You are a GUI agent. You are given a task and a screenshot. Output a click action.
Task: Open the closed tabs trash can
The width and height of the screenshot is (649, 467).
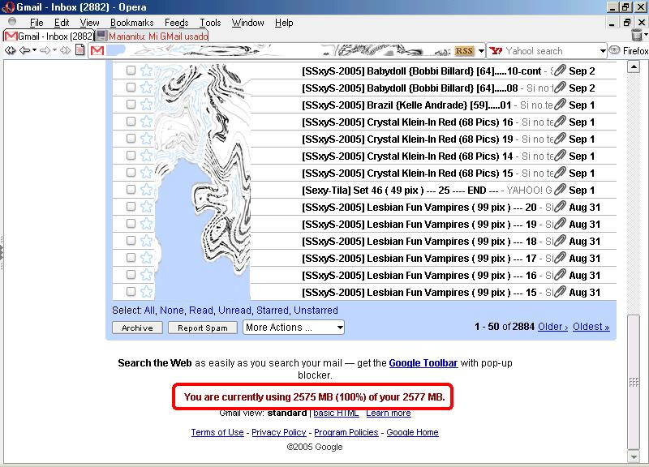638,35
